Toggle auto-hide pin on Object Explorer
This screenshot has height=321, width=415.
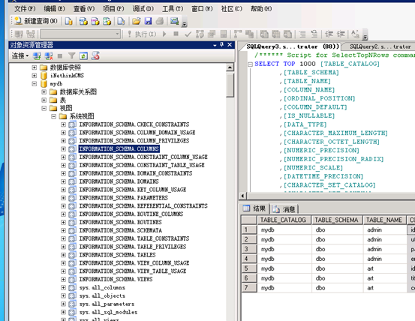pos(222,45)
